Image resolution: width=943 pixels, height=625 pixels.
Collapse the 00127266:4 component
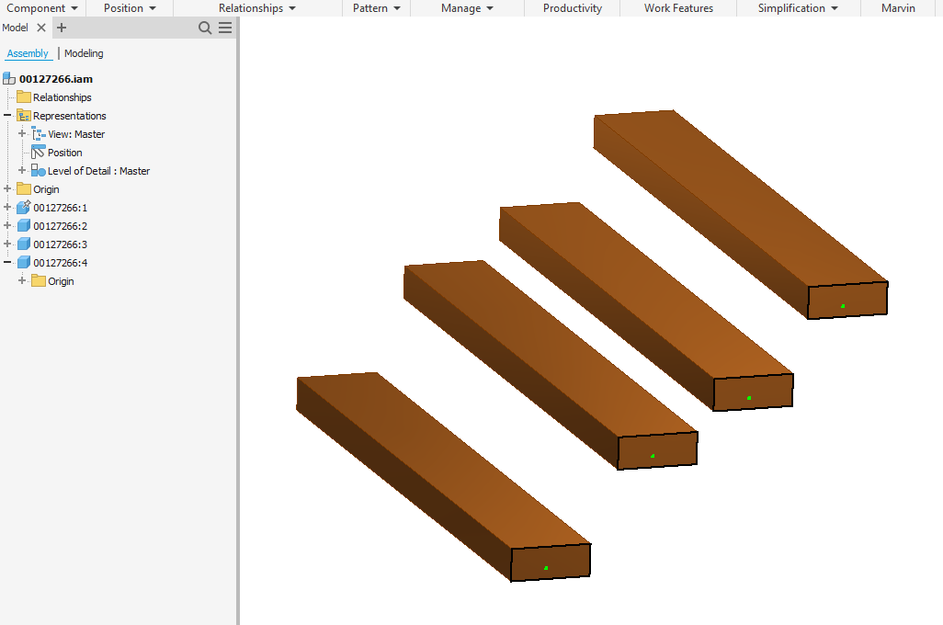coord(7,262)
